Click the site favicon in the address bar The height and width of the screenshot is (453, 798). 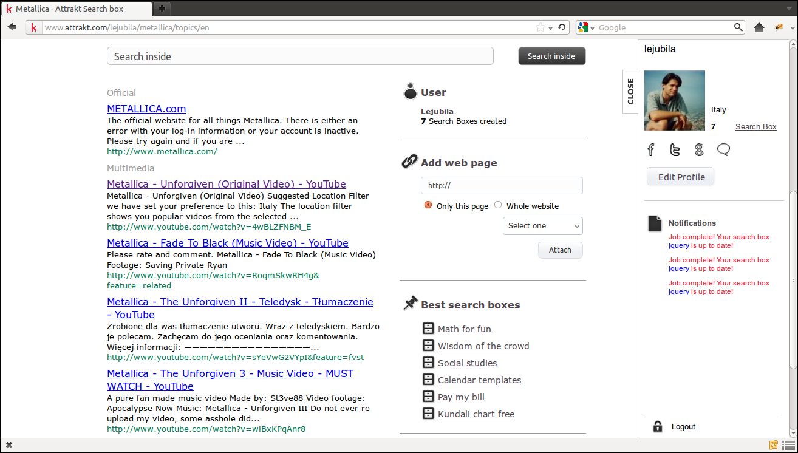point(34,27)
